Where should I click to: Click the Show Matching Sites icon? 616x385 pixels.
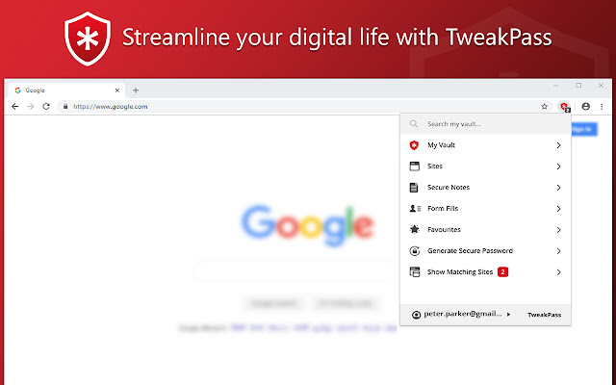[x=415, y=271]
